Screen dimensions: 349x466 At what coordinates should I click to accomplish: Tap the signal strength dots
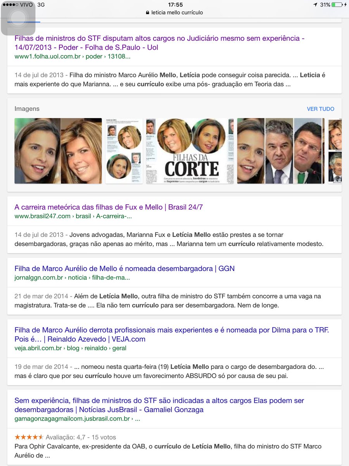[x=10, y=5]
